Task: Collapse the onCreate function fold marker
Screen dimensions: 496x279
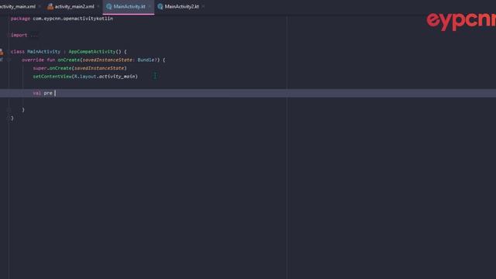Action: 9,60
